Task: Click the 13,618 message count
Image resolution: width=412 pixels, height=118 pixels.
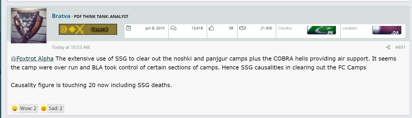Action: (x=197, y=28)
